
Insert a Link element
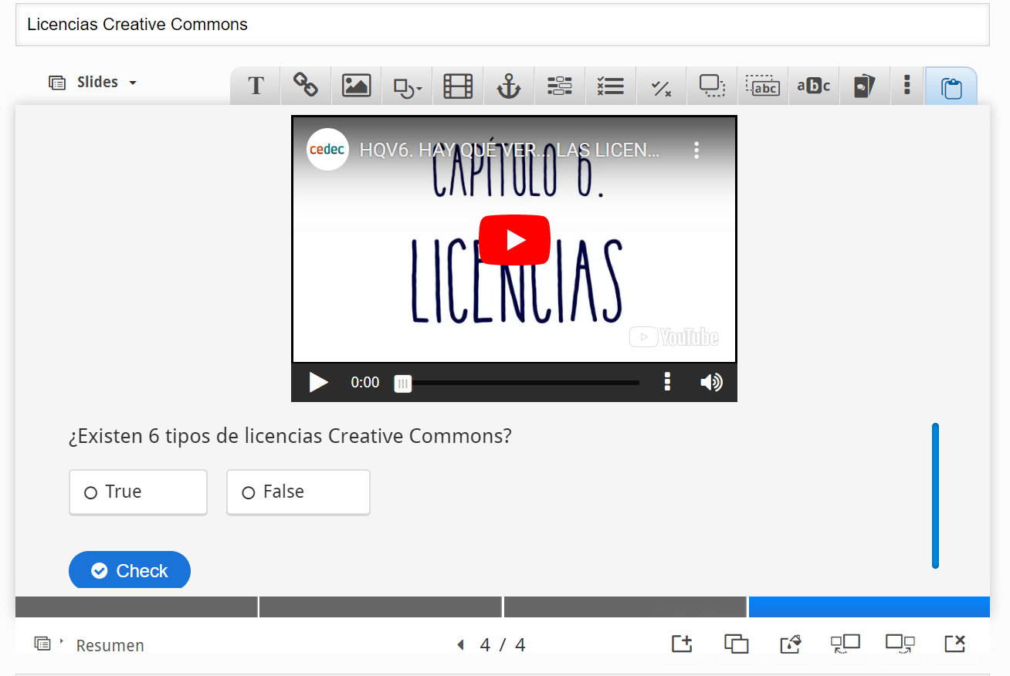[x=306, y=86]
